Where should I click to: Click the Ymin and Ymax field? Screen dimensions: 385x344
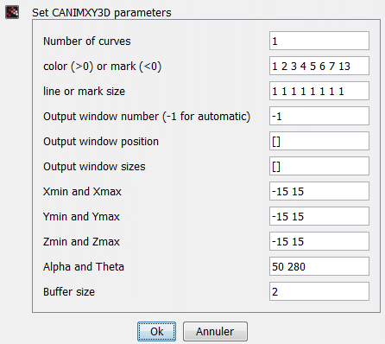click(319, 216)
